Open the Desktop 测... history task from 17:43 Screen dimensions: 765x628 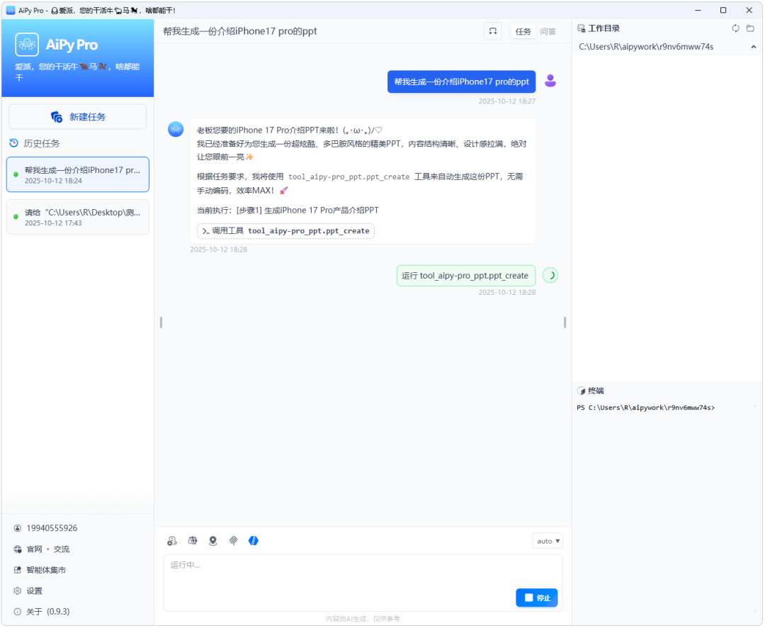(78, 217)
